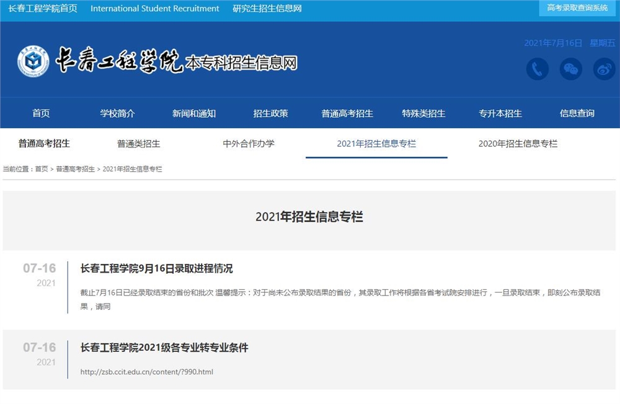Open 学校简介 navigation item

click(x=117, y=113)
